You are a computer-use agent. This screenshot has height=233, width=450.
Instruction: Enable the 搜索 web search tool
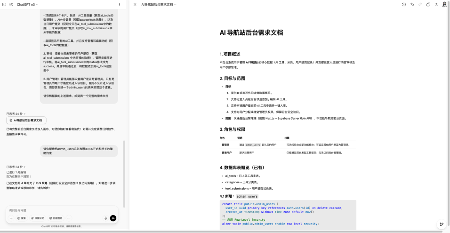22,218
